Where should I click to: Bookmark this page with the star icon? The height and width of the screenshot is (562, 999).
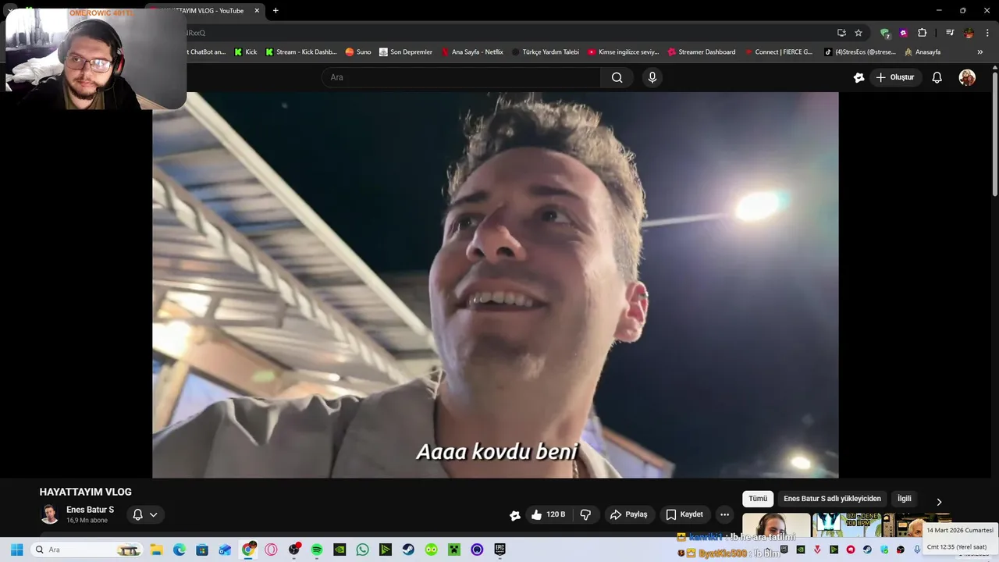(x=859, y=33)
